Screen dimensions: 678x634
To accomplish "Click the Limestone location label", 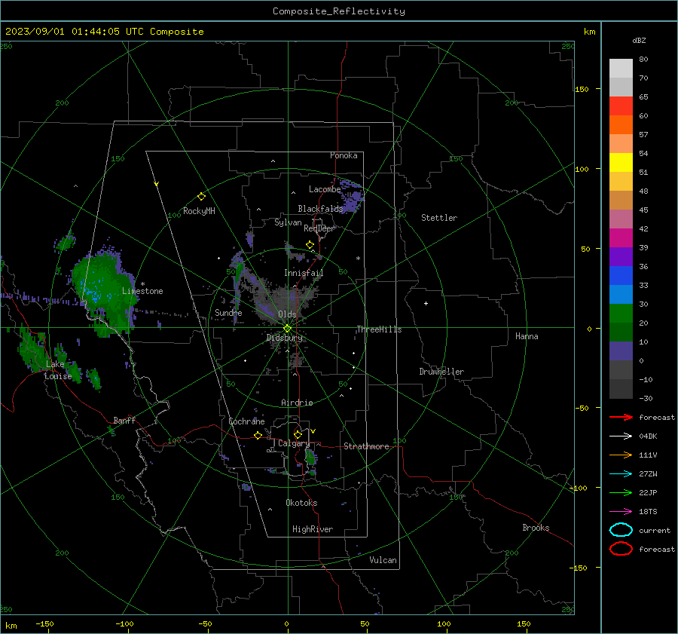I will pos(142,291).
